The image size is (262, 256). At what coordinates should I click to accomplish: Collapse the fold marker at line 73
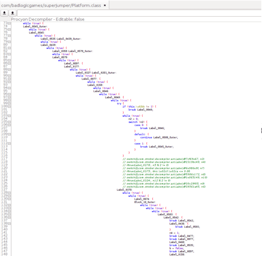[x=9, y=23]
